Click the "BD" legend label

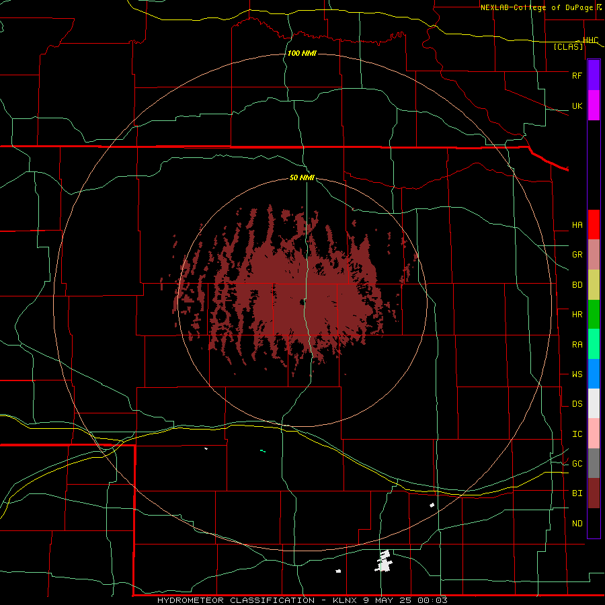coord(577,285)
